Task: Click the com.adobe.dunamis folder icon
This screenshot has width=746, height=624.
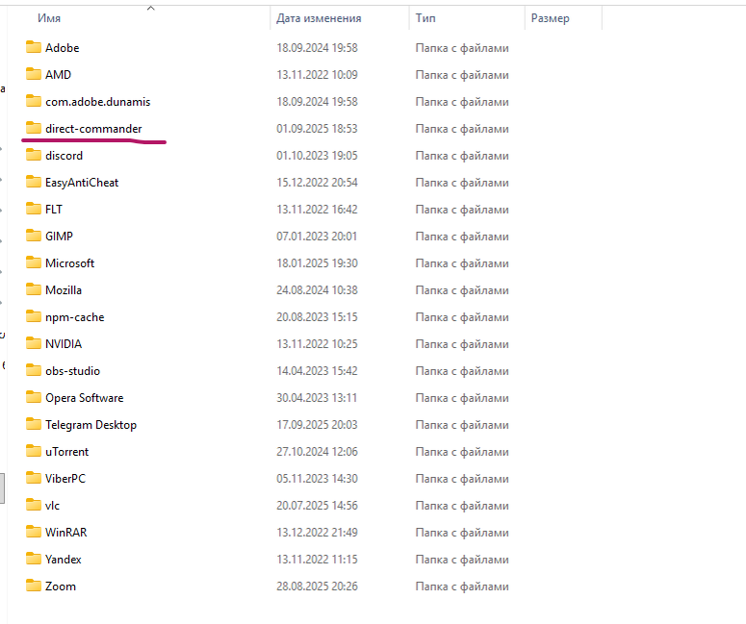Action: pos(34,101)
